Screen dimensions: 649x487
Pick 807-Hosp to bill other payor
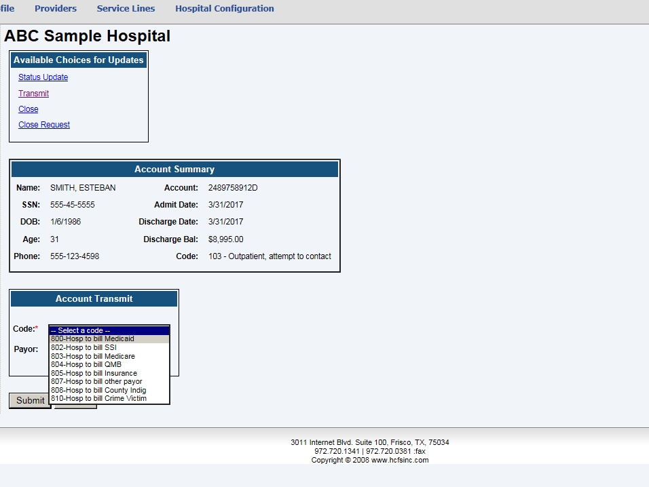point(109,381)
